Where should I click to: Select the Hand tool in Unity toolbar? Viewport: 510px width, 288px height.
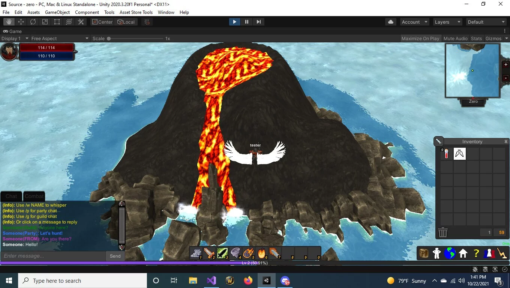point(9,22)
